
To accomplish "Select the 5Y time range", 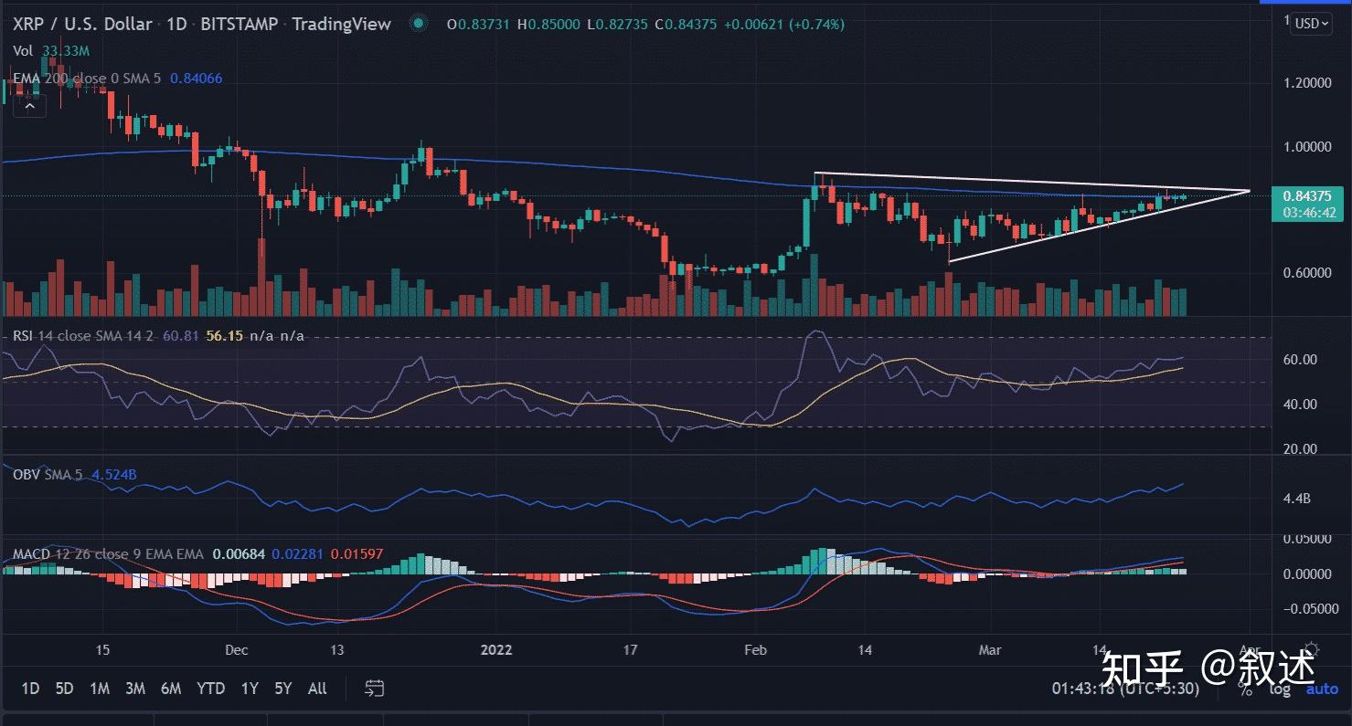I will (x=283, y=689).
